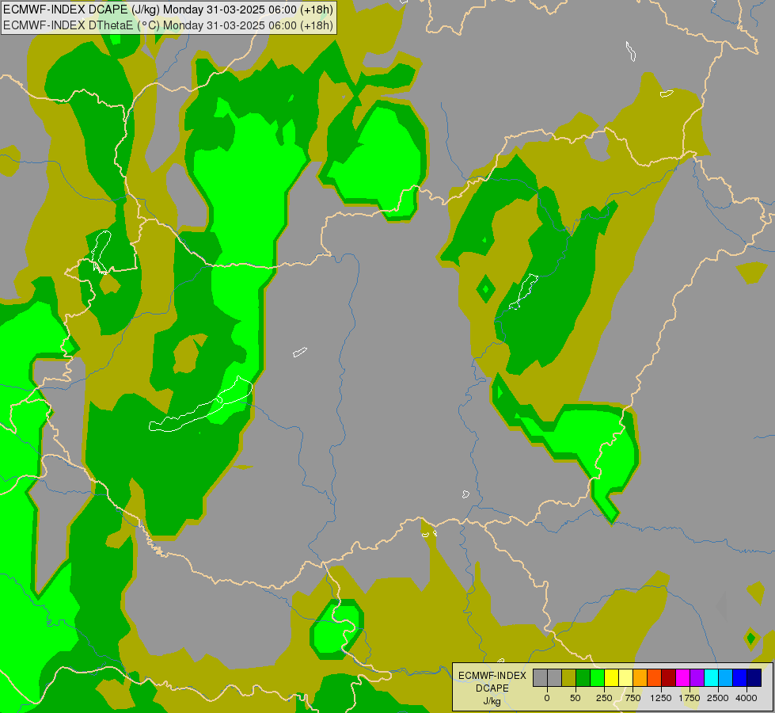Viewport: 775px width, 713px height.
Task: Click the DCAPE label in the legend
Action: point(492,688)
